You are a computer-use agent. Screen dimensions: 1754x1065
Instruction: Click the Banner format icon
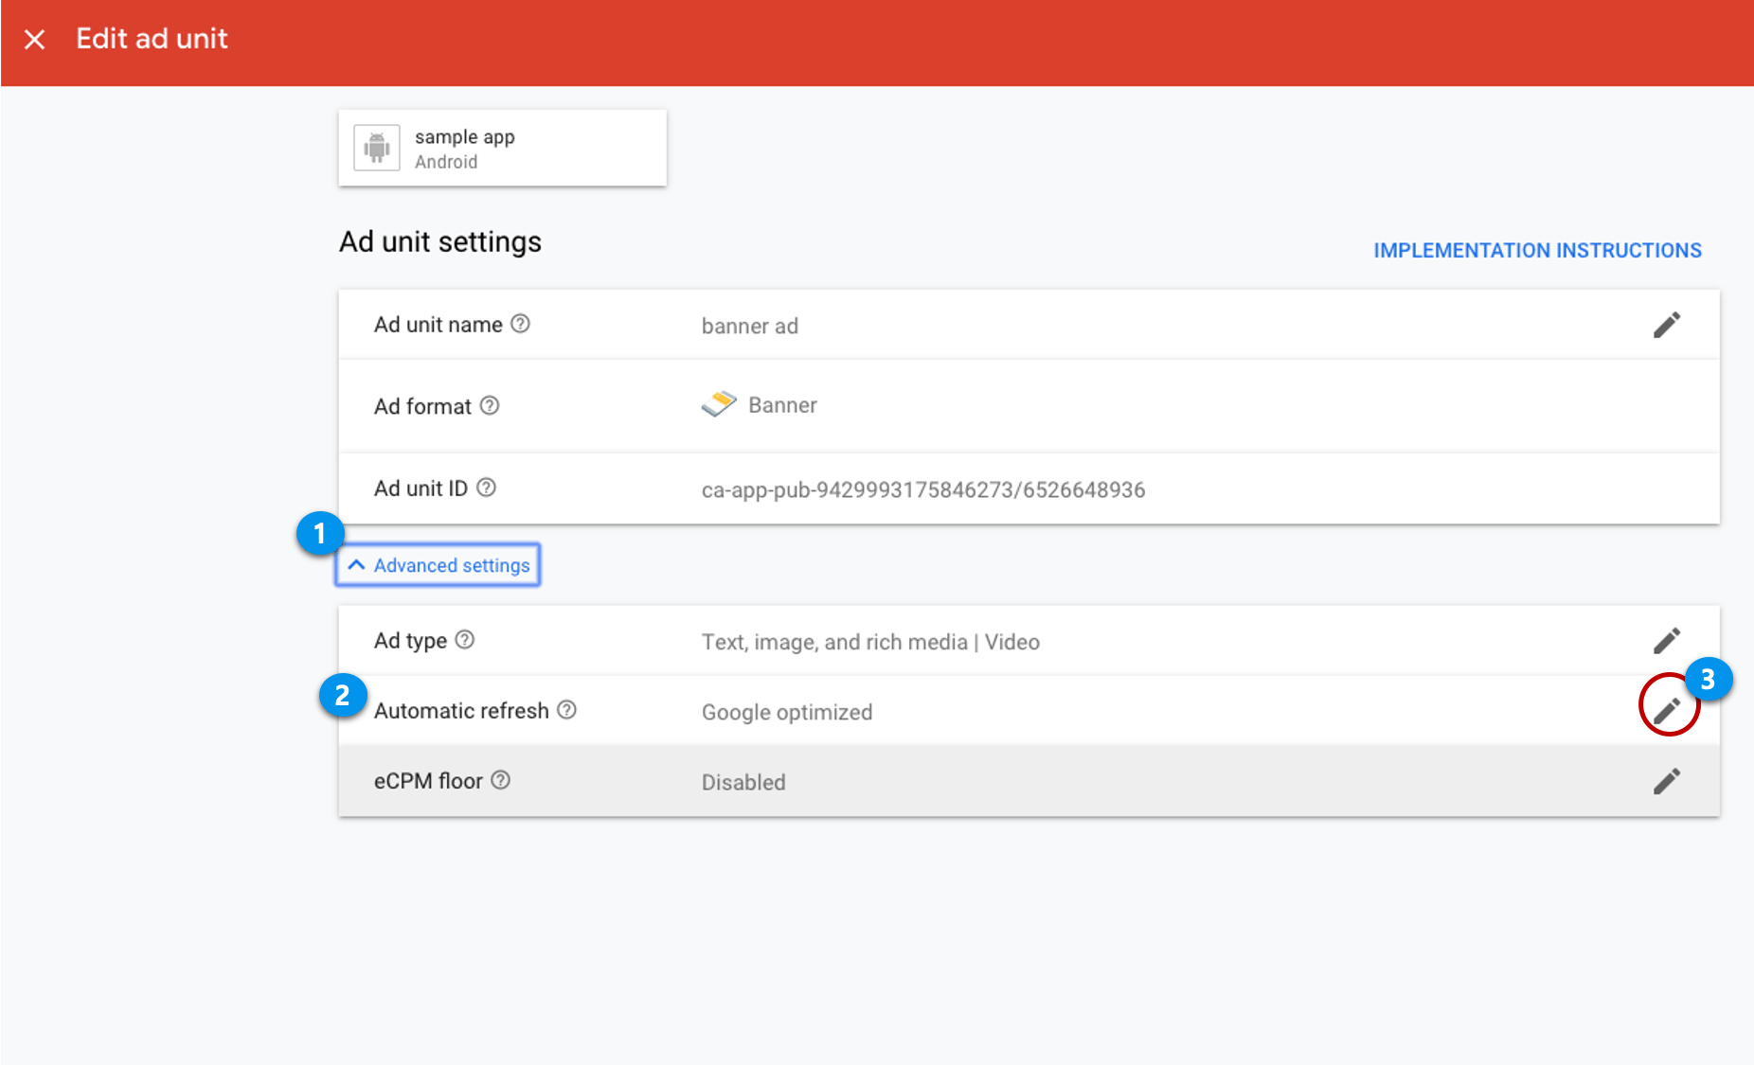(x=719, y=404)
